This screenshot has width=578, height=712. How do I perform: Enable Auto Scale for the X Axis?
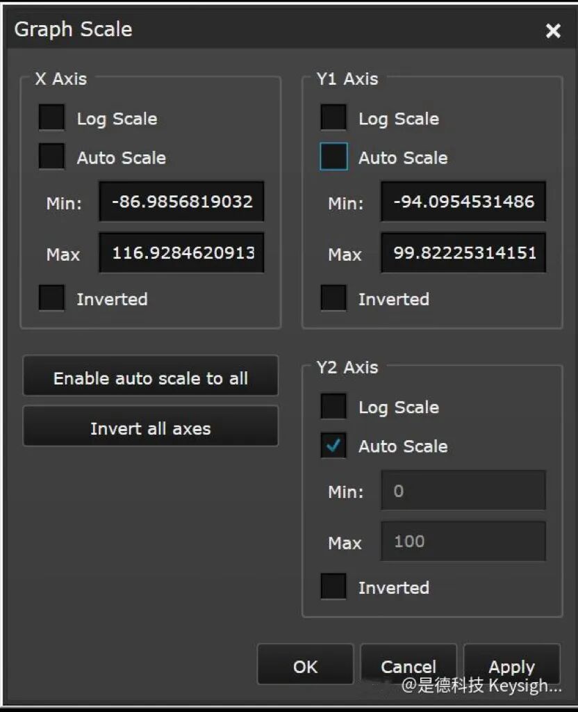coord(51,157)
